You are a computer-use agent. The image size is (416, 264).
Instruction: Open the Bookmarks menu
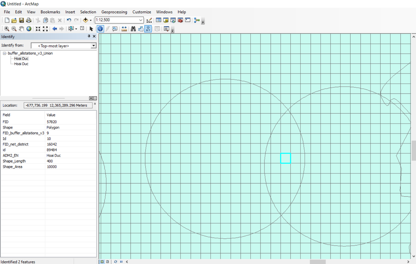[50, 12]
